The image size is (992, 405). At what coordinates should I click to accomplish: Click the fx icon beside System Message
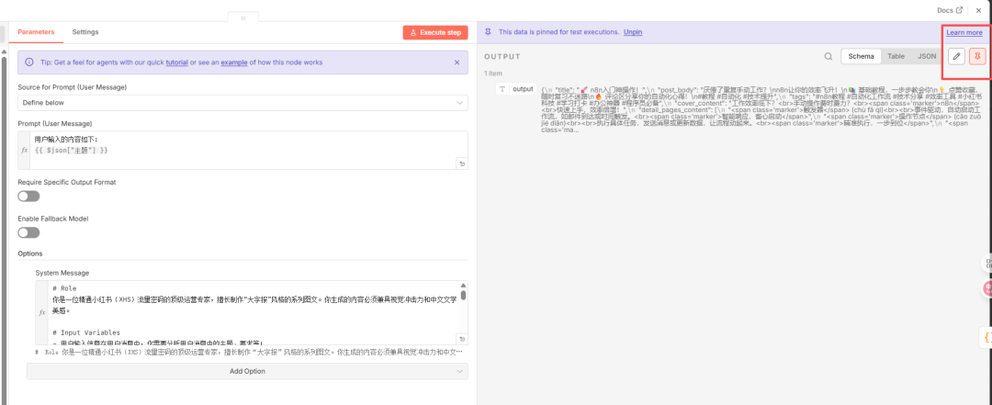point(42,312)
